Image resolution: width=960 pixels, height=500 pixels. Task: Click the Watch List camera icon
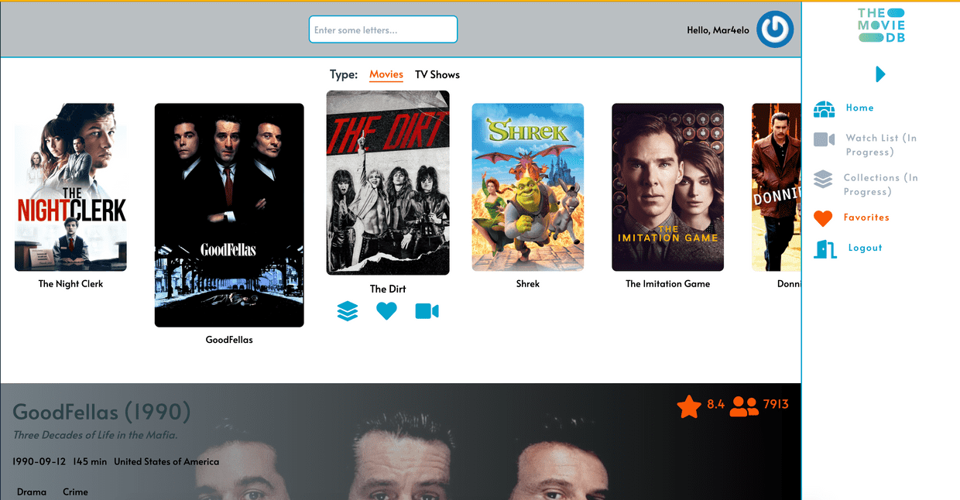point(824,139)
